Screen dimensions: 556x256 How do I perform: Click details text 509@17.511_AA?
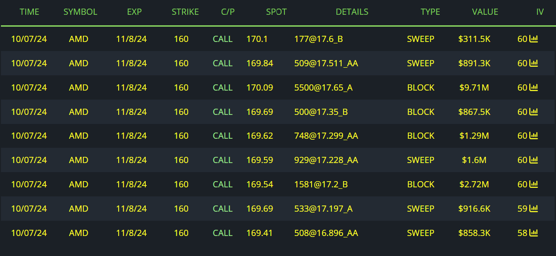(326, 63)
